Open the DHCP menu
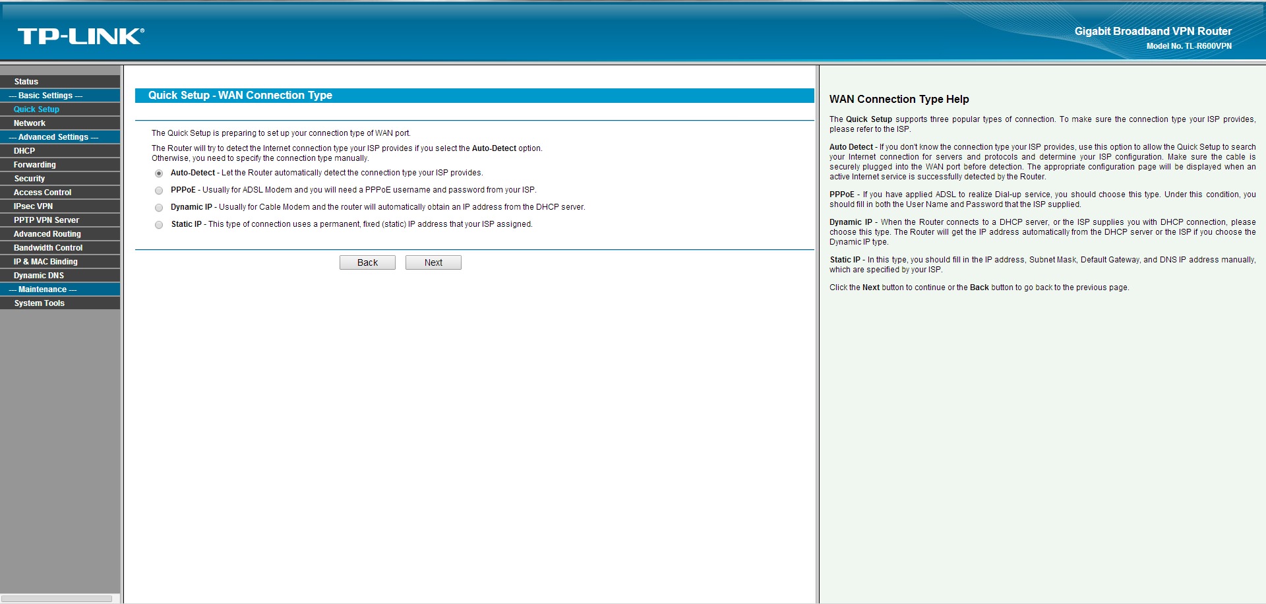This screenshot has height=604, width=1266. point(60,151)
